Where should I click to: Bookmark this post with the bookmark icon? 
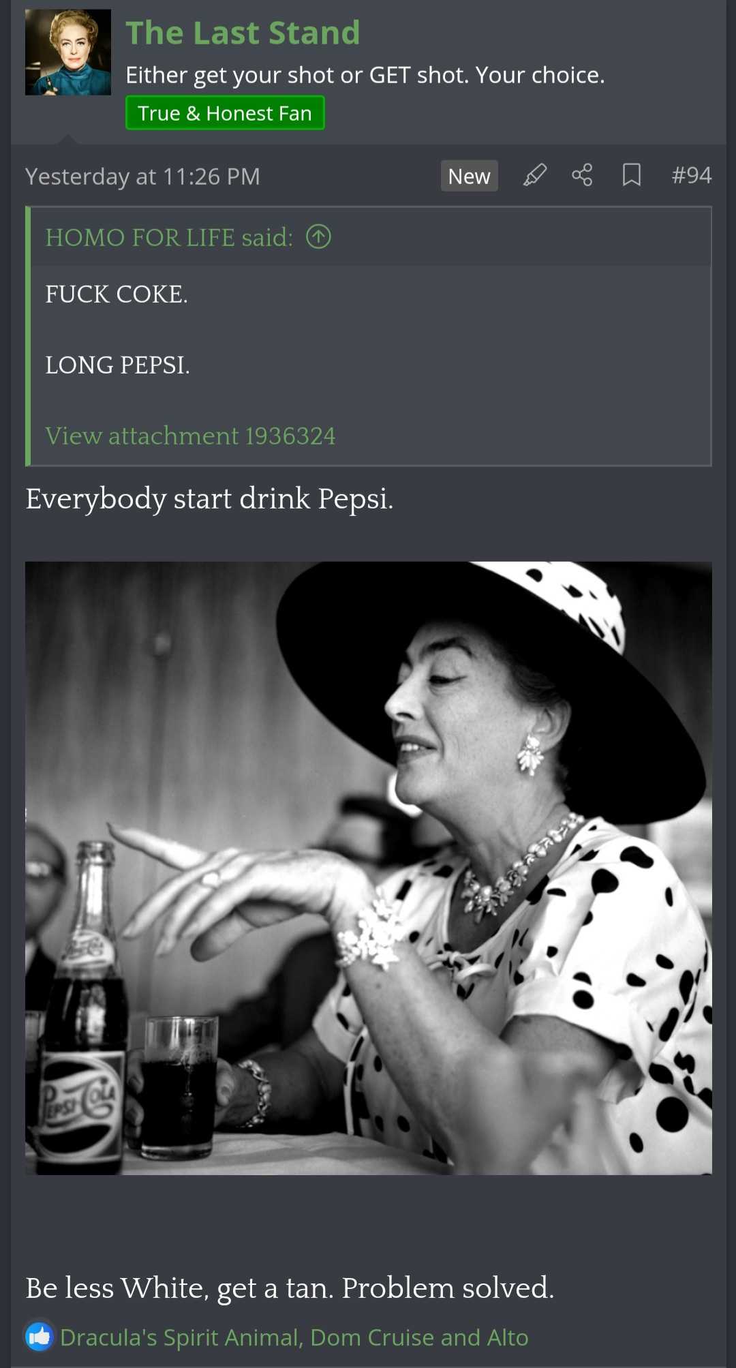631,175
